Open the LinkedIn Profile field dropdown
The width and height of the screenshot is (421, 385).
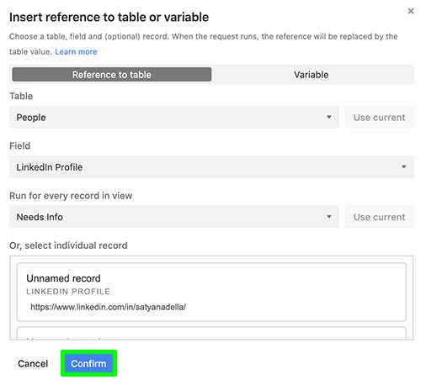point(211,167)
